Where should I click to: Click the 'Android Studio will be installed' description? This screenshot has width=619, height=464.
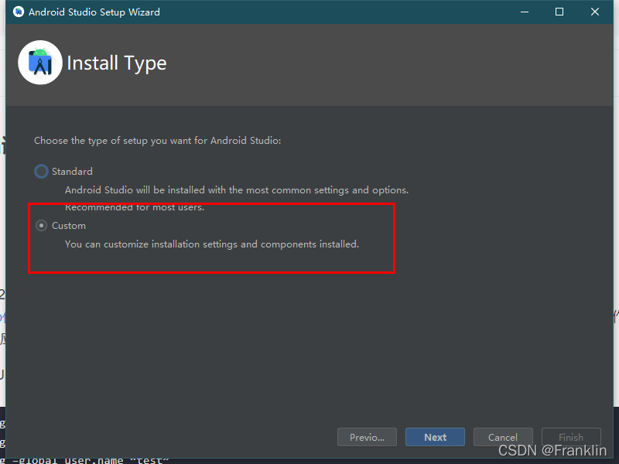pyautogui.click(x=237, y=190)
